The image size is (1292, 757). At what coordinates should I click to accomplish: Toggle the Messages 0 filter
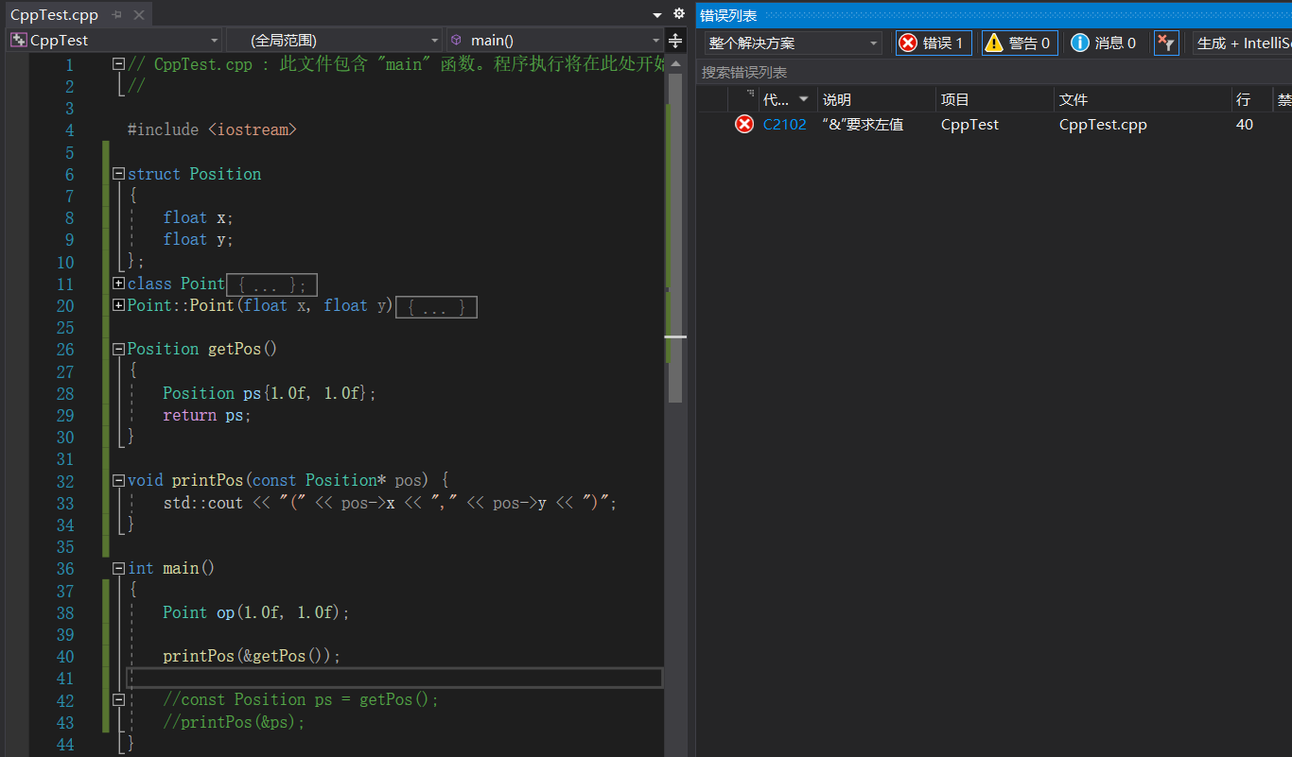point(1104,43)
